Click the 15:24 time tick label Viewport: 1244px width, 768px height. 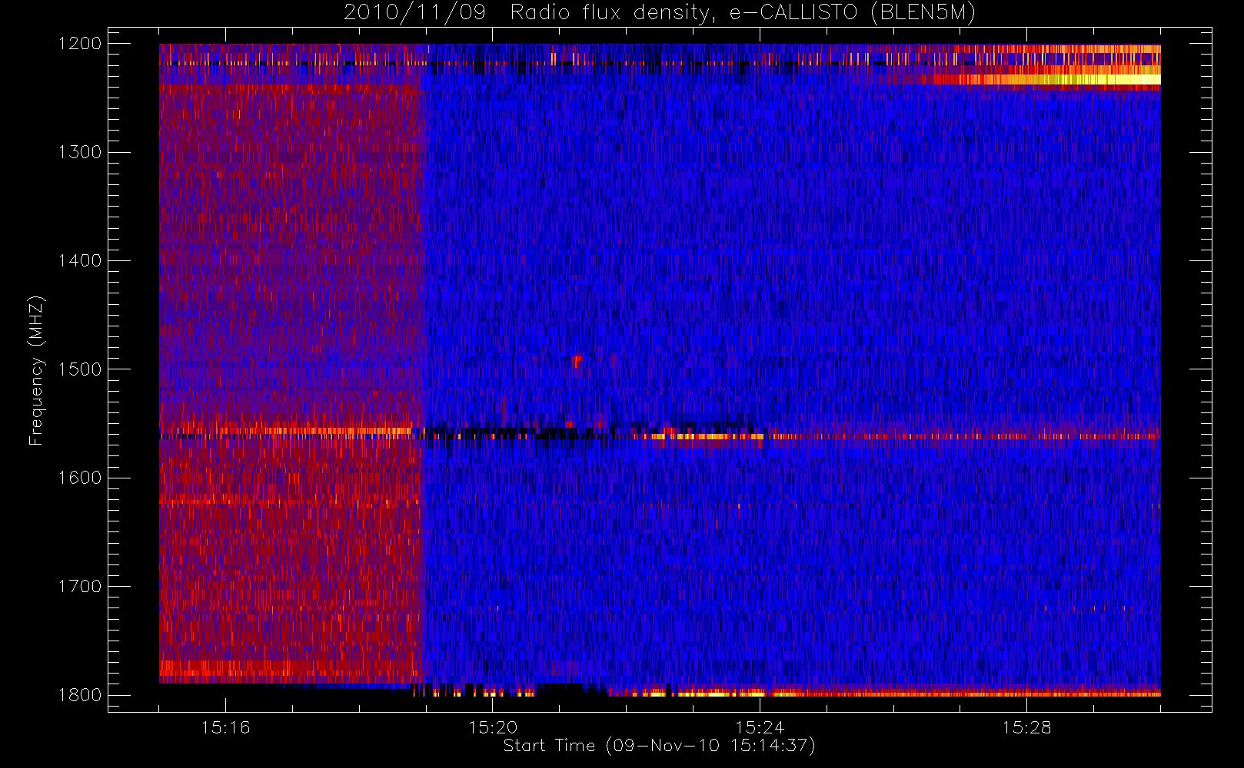pos(760,727)
